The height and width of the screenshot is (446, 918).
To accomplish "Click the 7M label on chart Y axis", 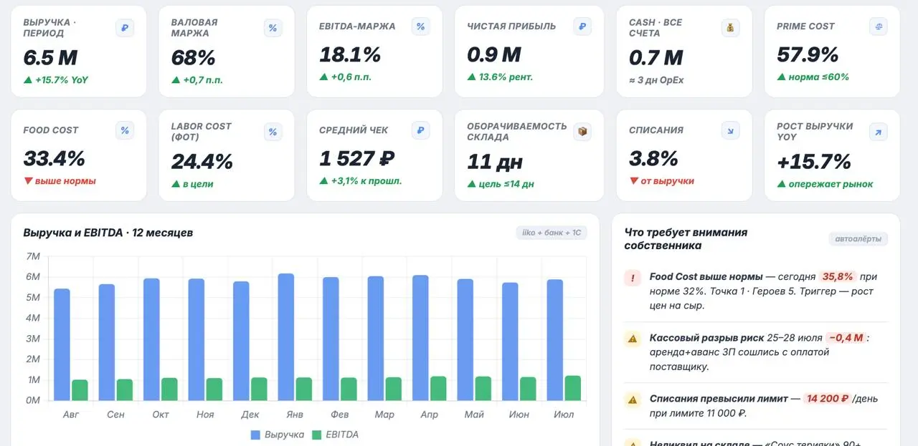I will coord(32,256).
